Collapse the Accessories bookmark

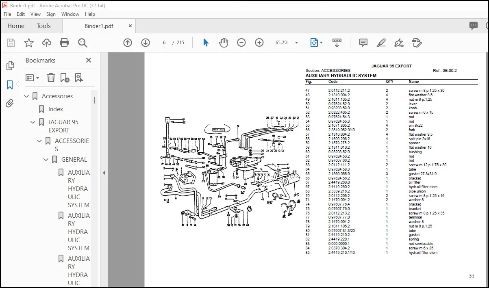coord(26,96)
